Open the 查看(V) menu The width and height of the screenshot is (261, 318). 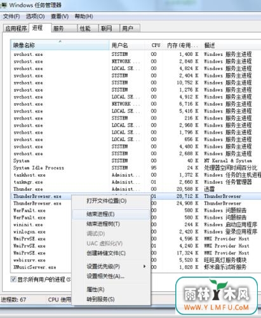pyautogui.click(x=60, y=17)
